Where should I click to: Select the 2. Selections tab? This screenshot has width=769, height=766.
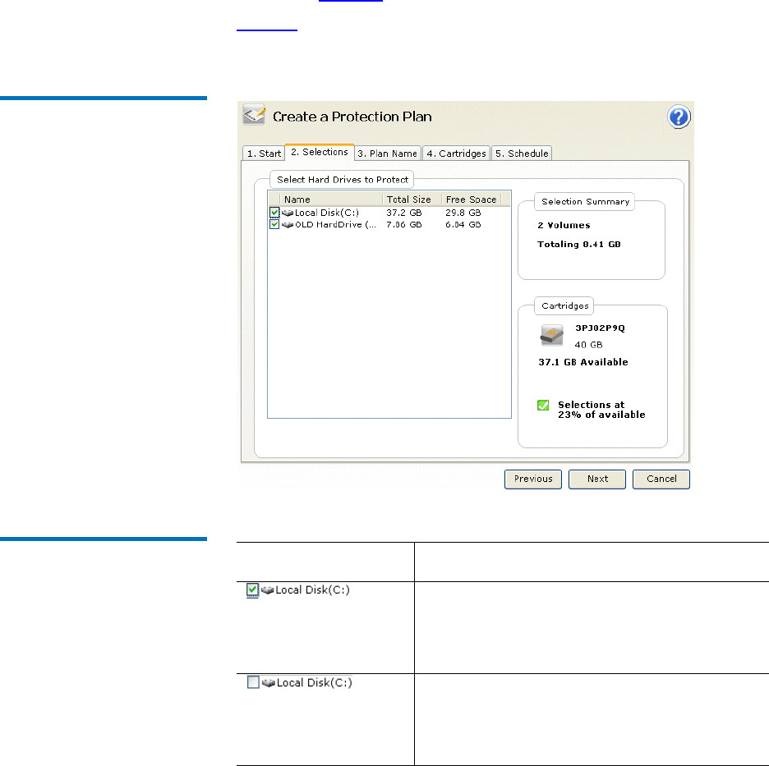320,152
